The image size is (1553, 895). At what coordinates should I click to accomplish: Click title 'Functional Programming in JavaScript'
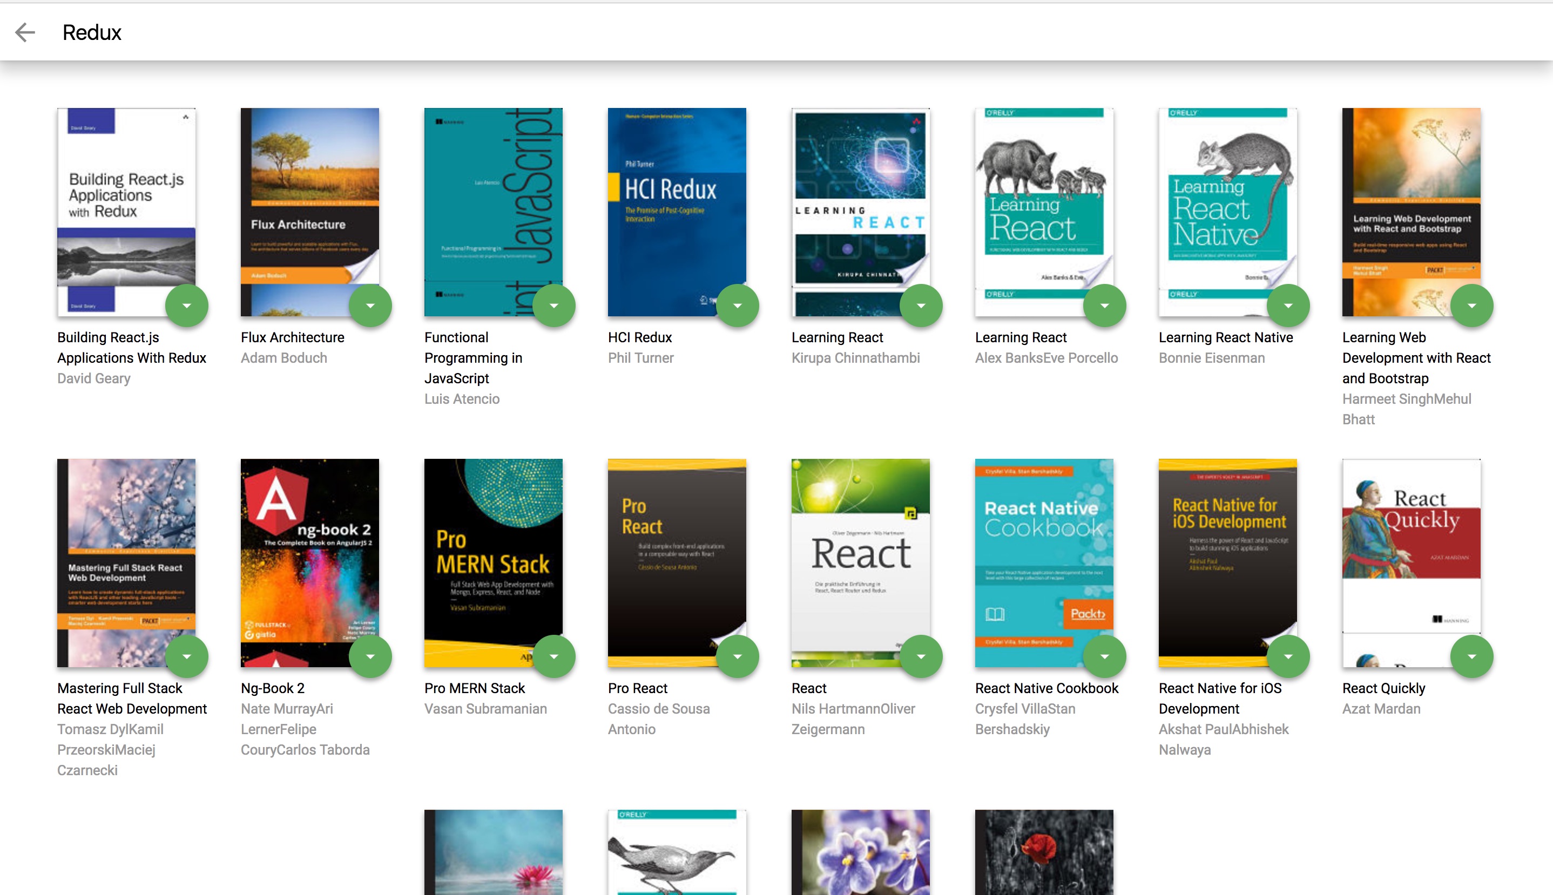coord(474,358)
